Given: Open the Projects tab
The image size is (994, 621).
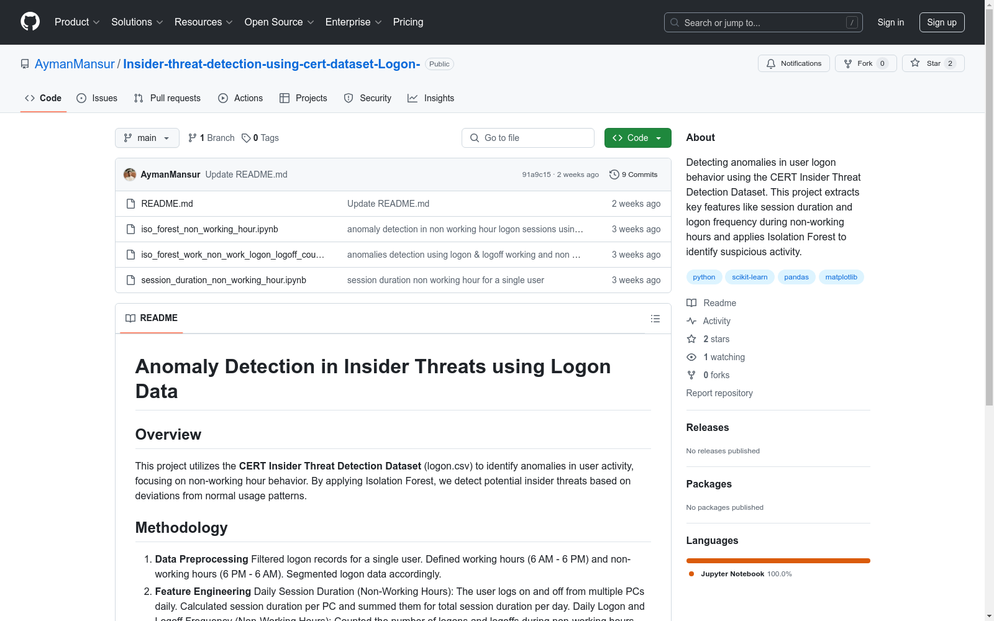Looking at the screenshot, I should (303, 98).
